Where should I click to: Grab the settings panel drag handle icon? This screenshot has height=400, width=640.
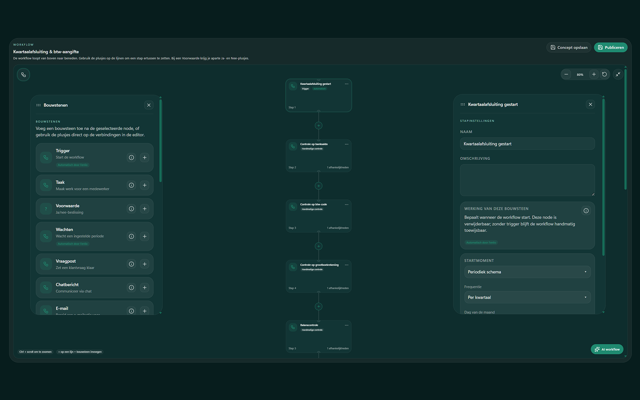click(x=463, y=104)
